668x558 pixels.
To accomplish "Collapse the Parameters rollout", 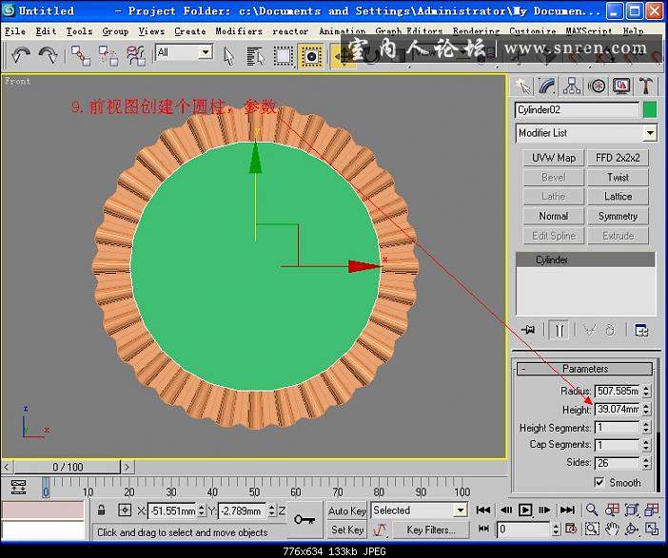I will pyautogui.click(x=584, y=369).
